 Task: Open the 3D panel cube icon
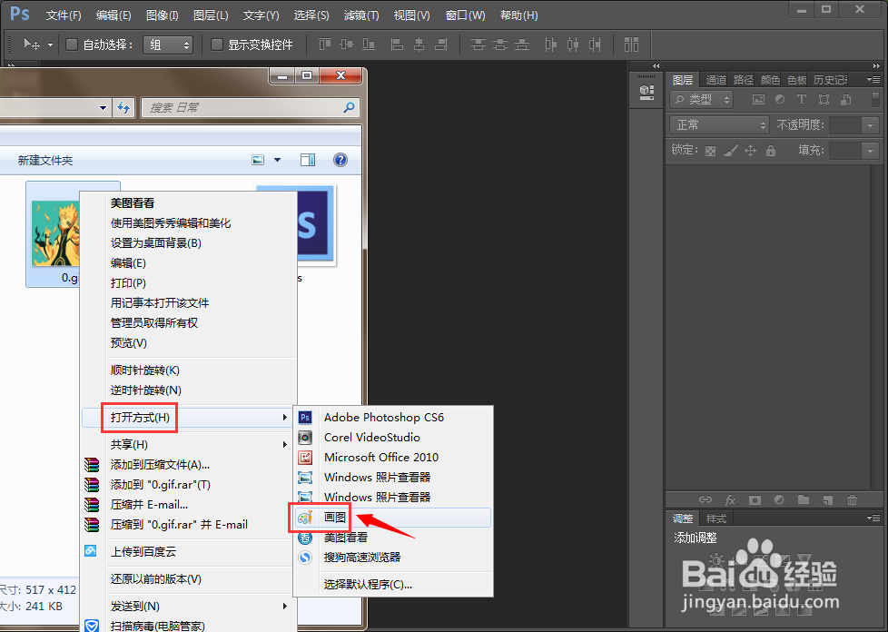(x=646, y=92)
